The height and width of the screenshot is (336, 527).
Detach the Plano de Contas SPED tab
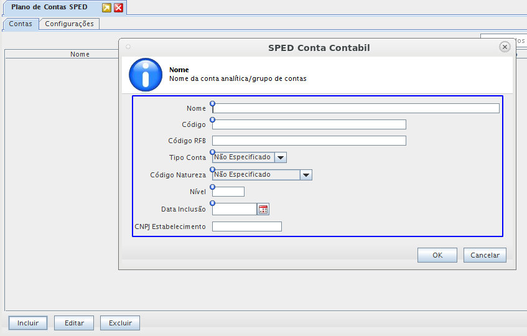point(106,7)
